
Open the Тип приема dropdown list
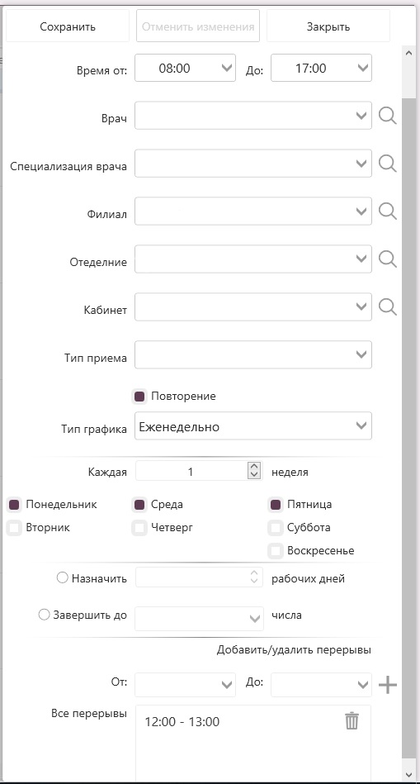tap(253, 355)
